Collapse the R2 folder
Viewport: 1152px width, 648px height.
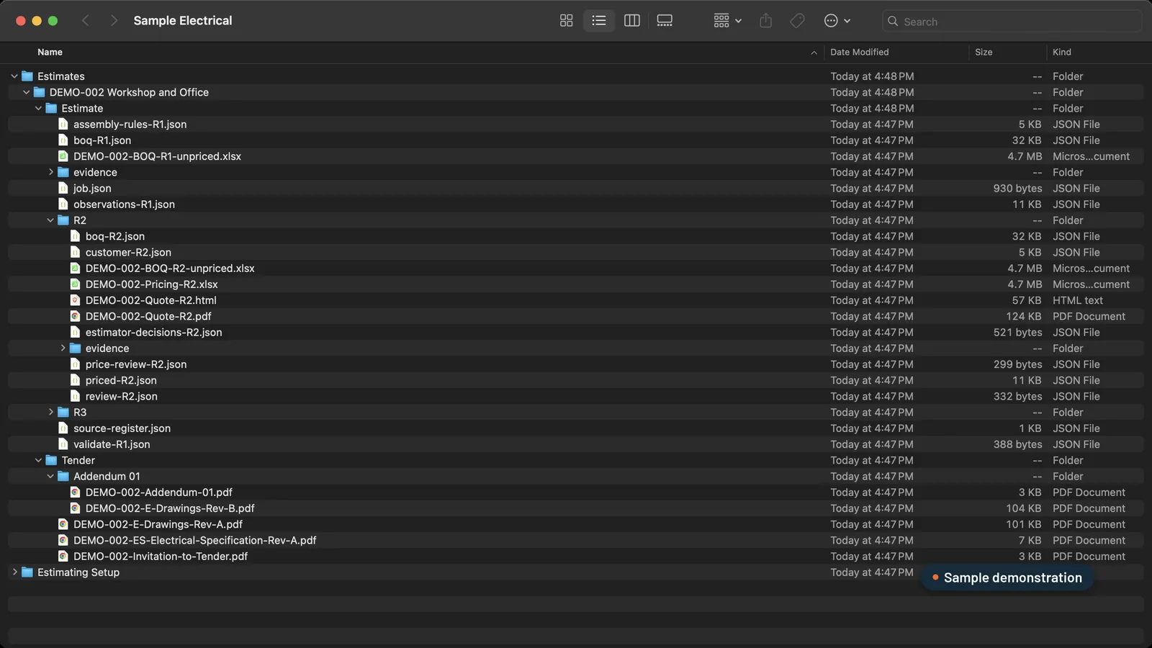(50, 220)
